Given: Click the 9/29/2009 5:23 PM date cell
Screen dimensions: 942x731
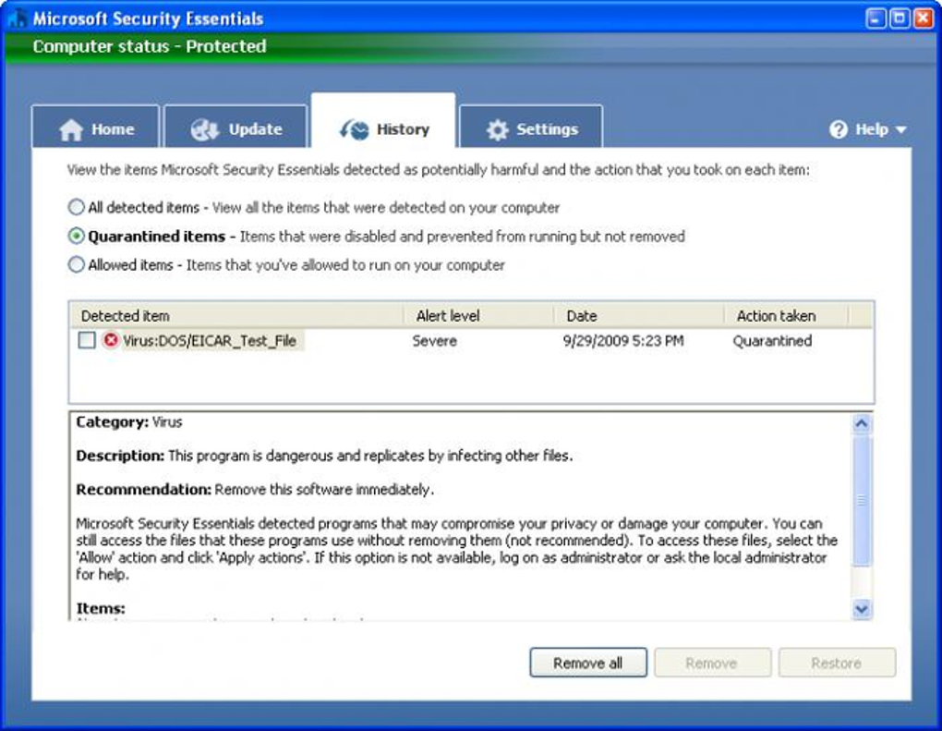Looking at the screenshot, I should 623,341.
